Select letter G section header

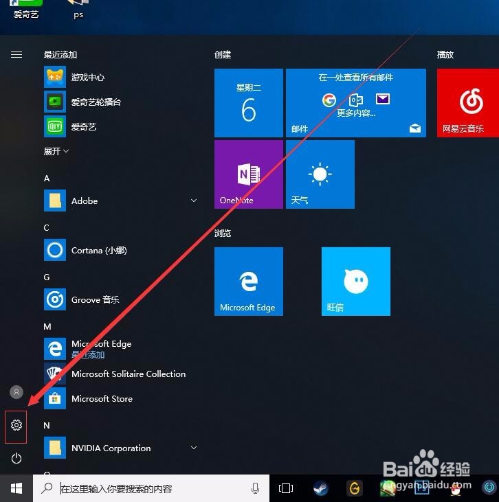click(47, 277)
